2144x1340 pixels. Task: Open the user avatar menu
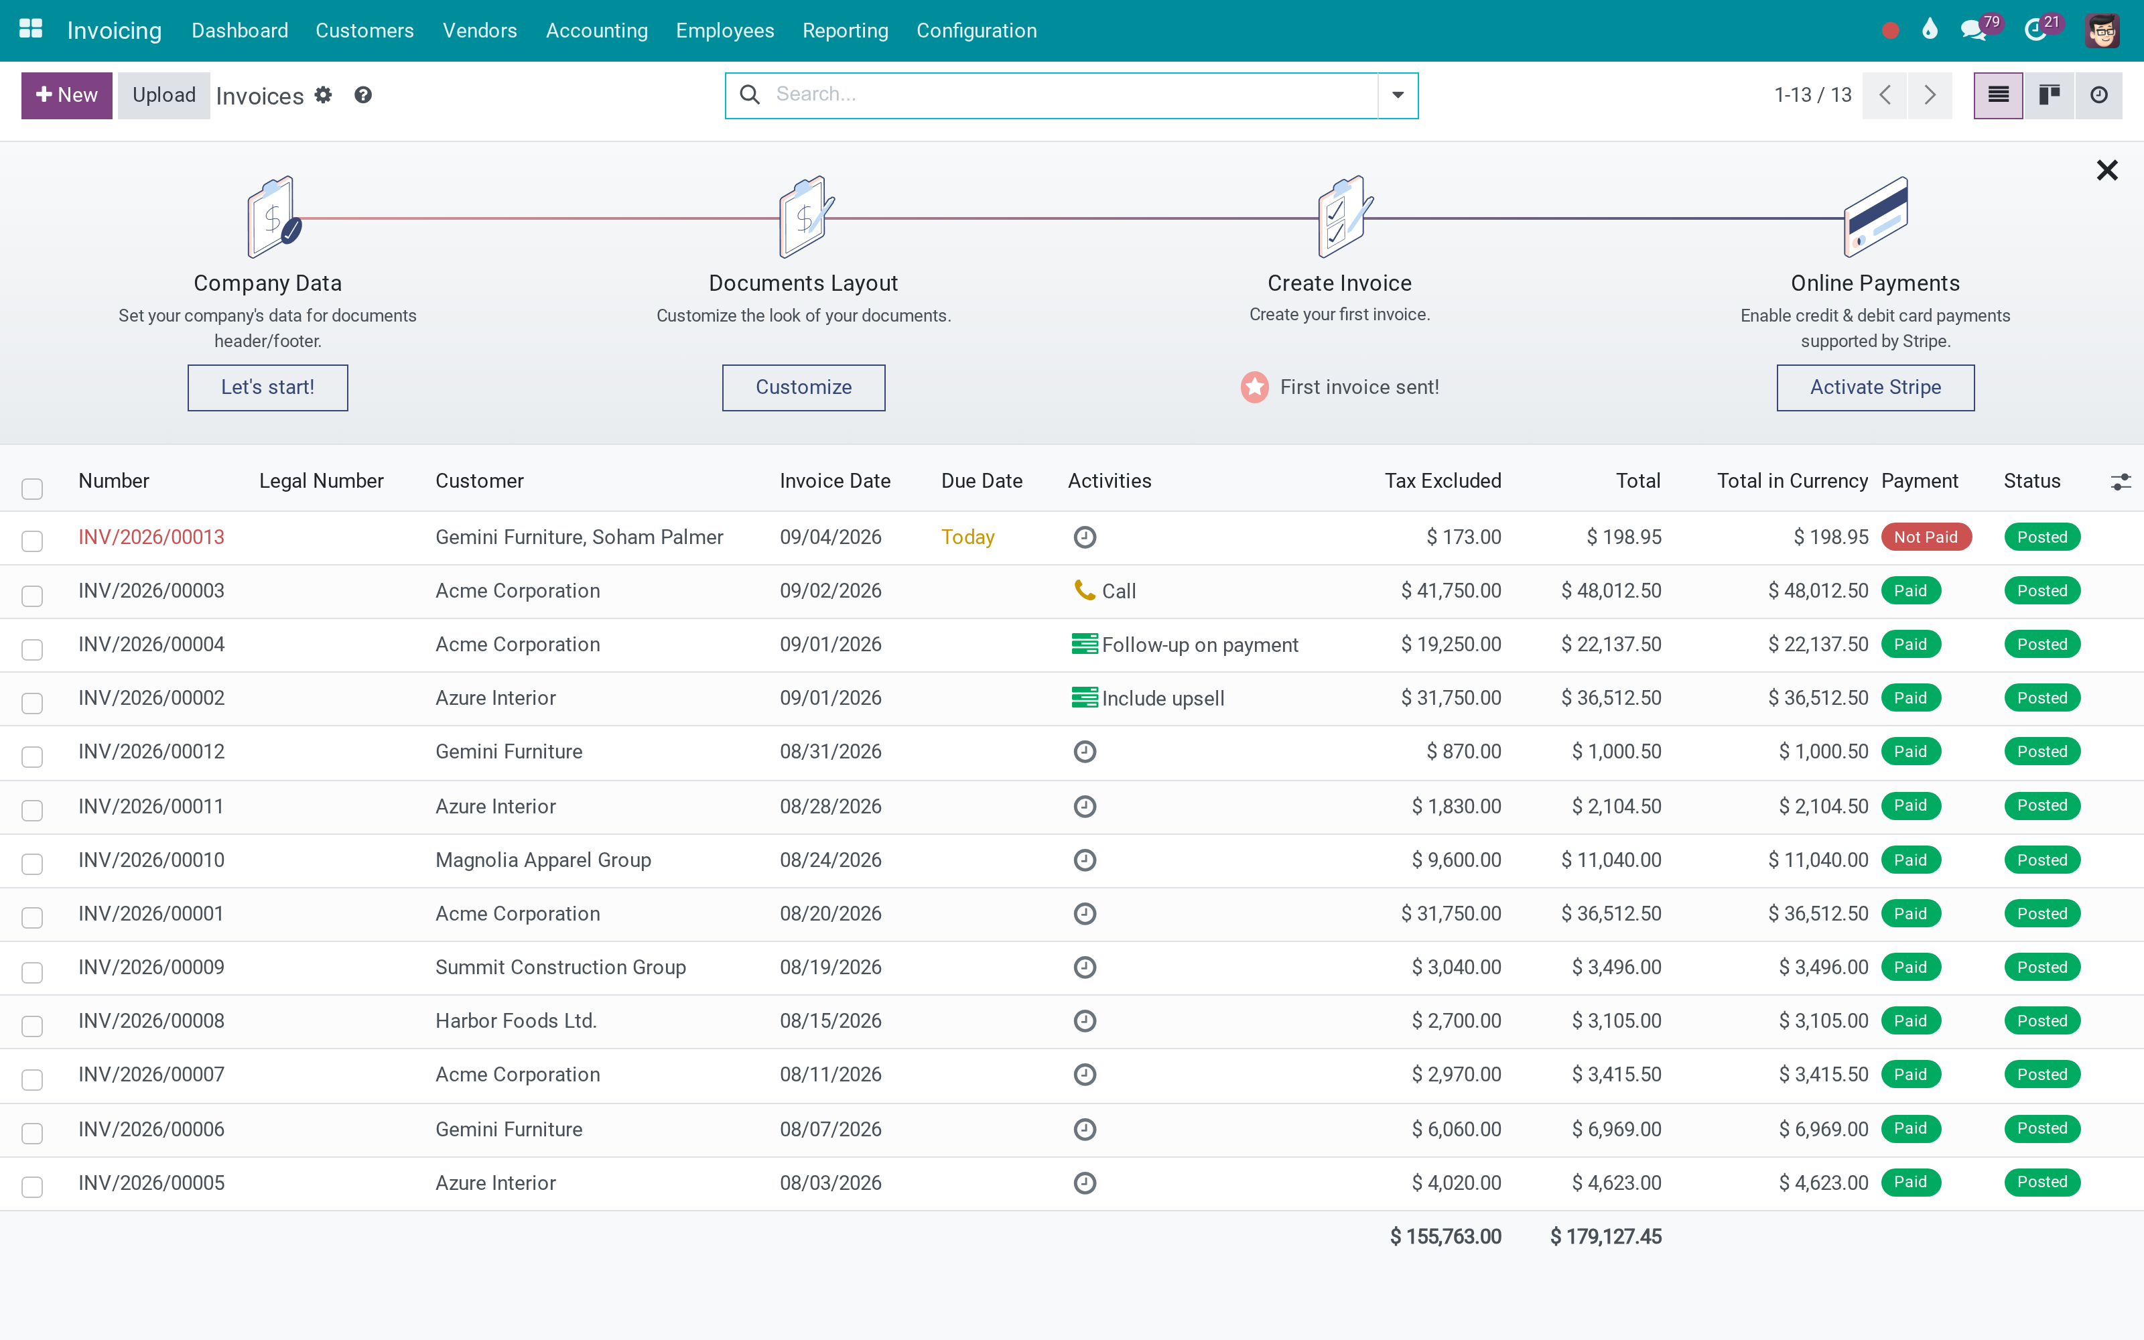[x=2102, y=30]
